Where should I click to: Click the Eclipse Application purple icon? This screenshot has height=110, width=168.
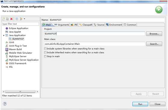click(7, 28)
